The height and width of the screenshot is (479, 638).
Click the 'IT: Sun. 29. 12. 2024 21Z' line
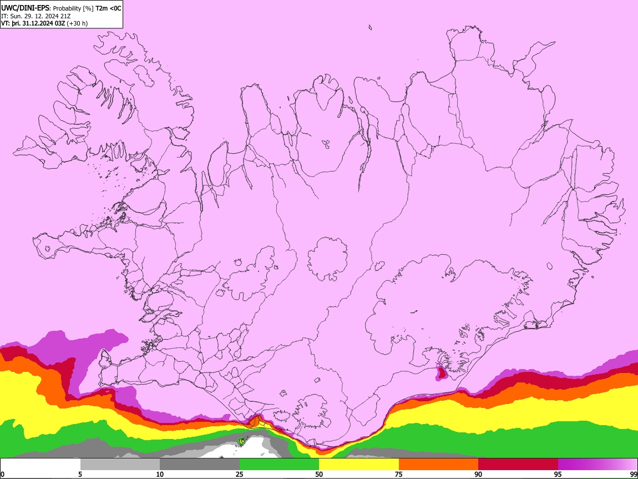(36, 16)
